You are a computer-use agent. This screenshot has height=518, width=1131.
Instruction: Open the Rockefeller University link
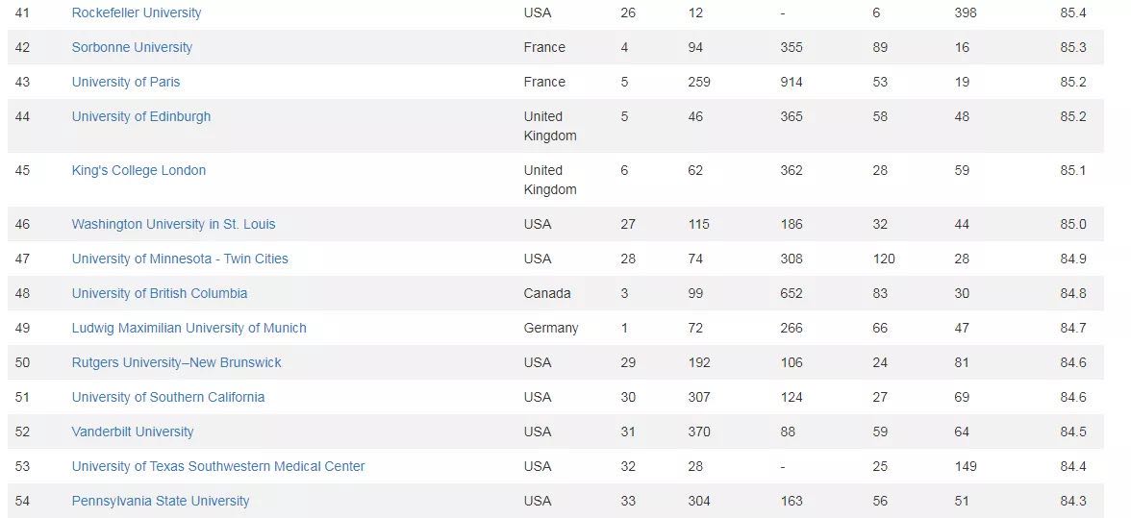coord(137,12)
